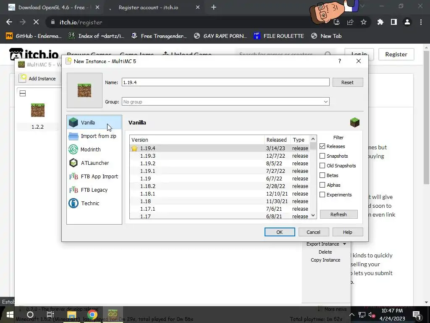
Task: Toggle the Chrome side panel icon
Action: [x=394, y=22]
